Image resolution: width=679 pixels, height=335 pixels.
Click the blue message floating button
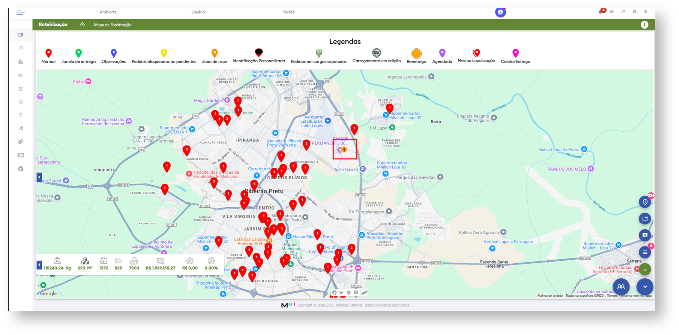[x=645, y=235]
